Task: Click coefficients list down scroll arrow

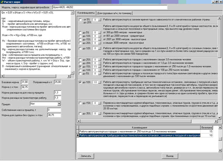Action: 219,118
